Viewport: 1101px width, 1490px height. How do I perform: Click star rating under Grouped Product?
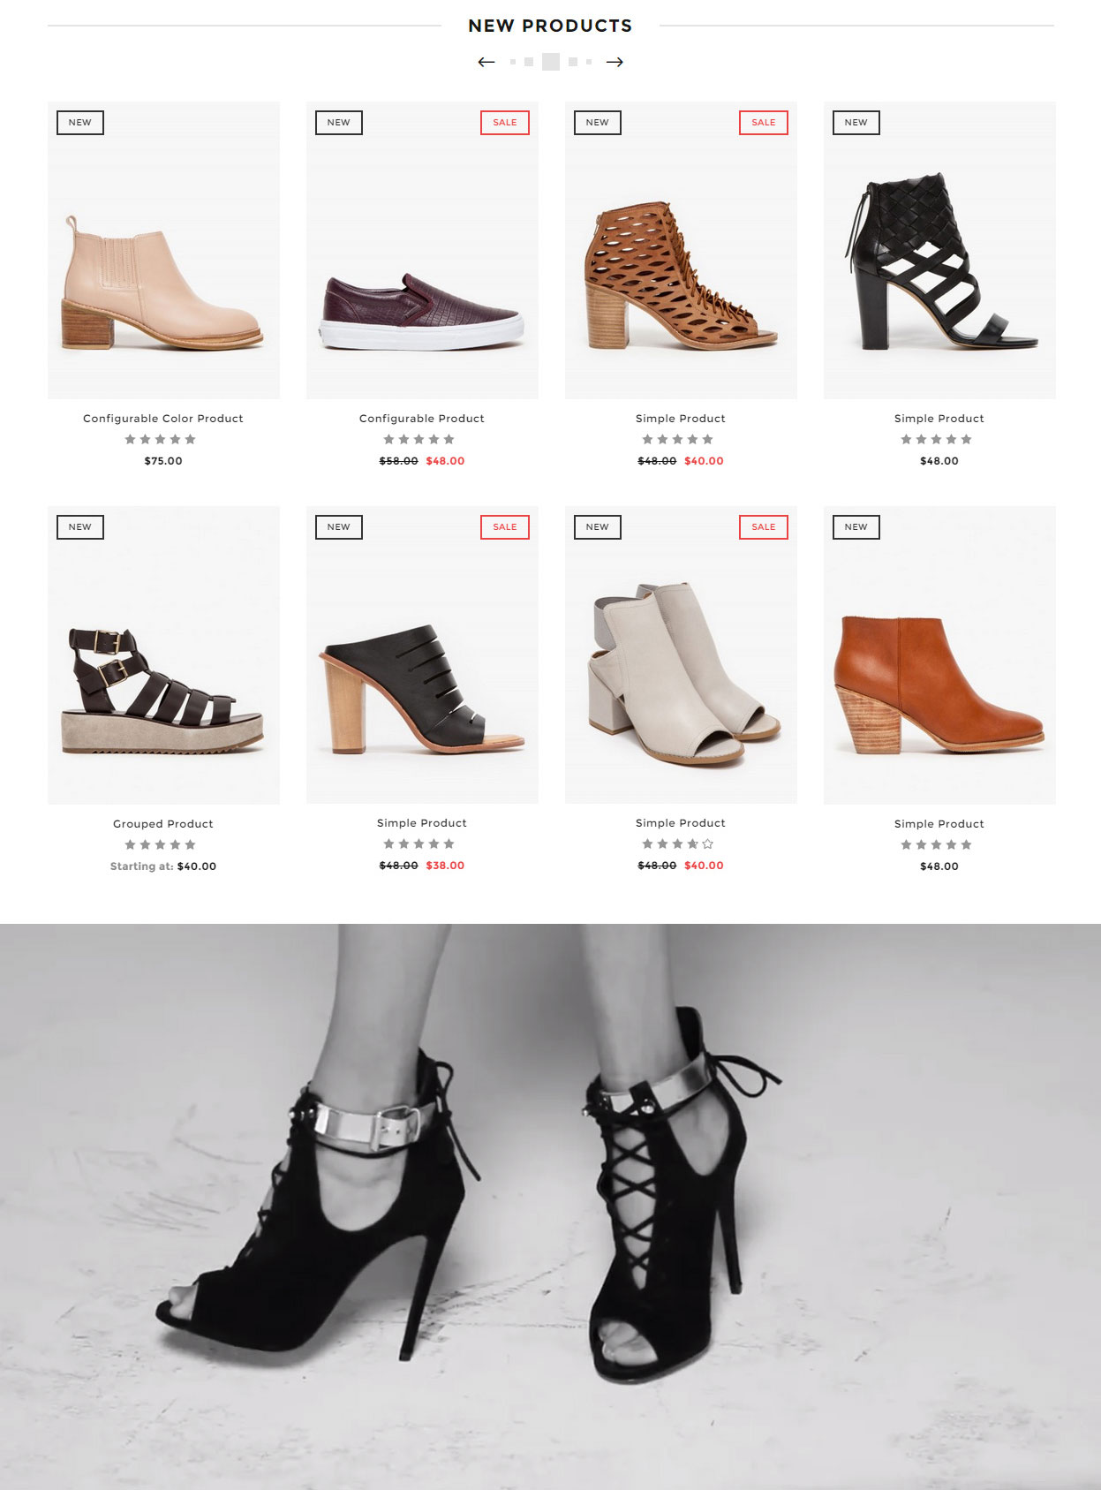[160, 844]
